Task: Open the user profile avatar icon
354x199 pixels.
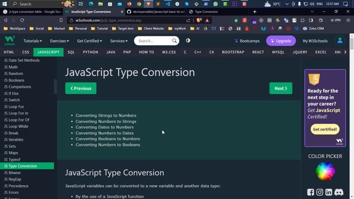Action: pyautogui.click(x=340, y=40)
